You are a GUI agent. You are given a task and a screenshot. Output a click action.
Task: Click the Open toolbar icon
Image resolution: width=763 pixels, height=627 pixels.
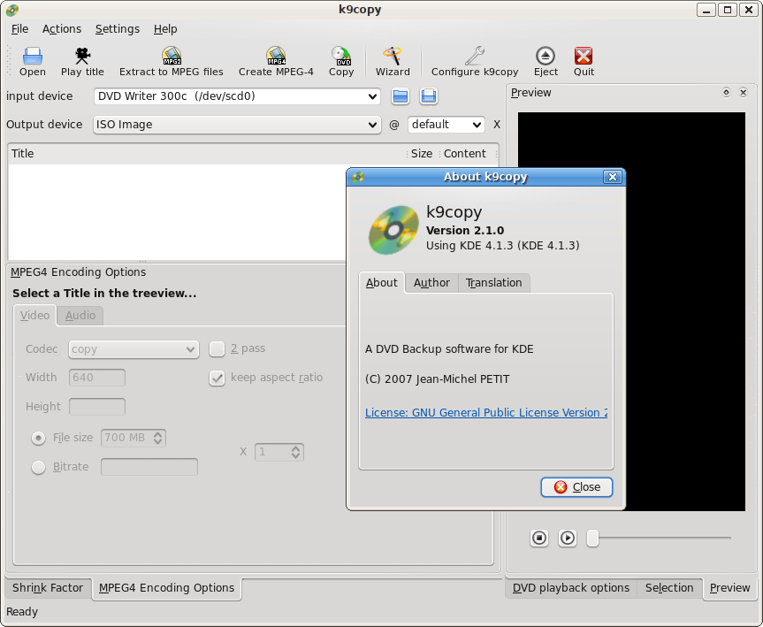point(33,57)
